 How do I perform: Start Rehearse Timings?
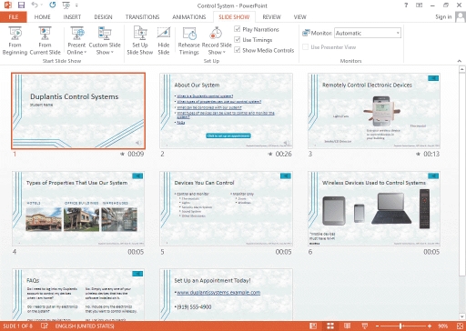(x=189, y=41)
